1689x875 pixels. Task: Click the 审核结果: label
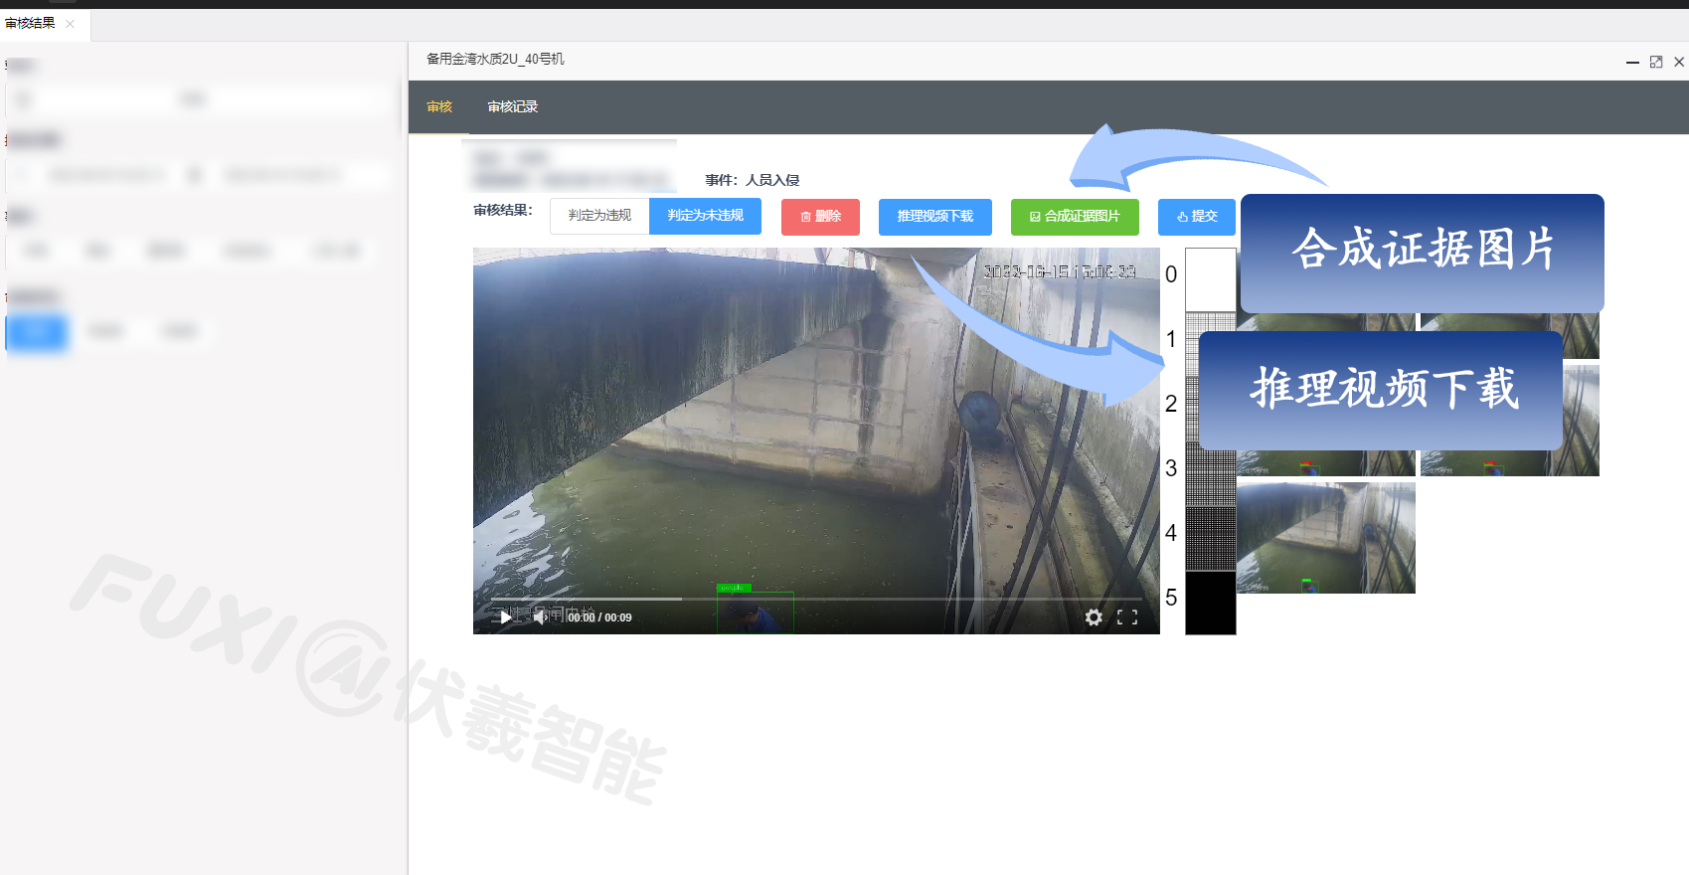[503, 211]
